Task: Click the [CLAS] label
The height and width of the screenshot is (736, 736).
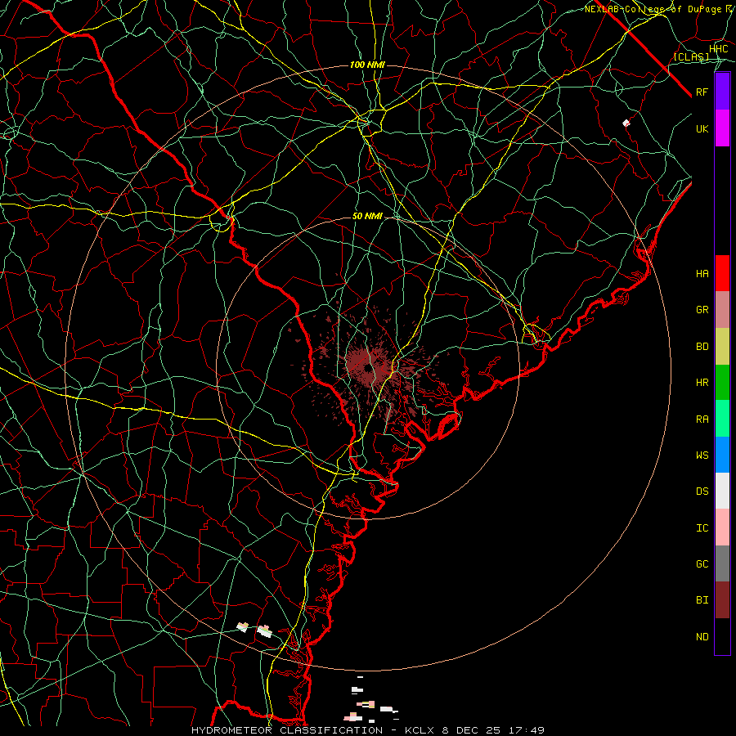Action: point(691,56)
